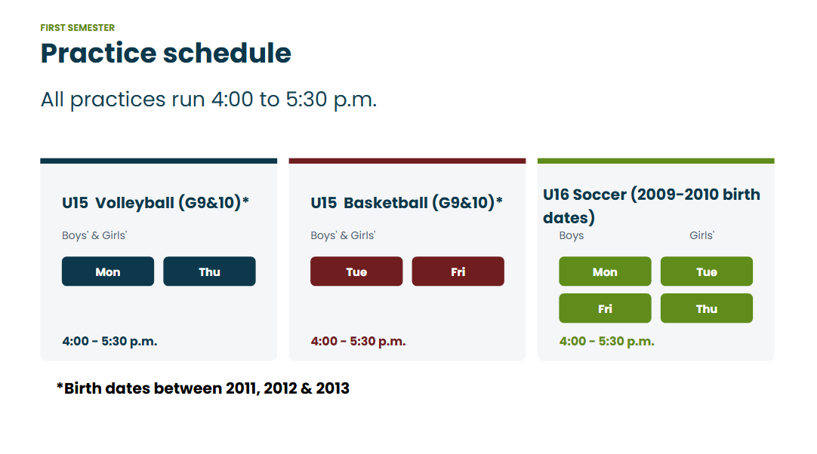Click the Basketball Fri day button
The width and height of the screenshot is (817, 454).
click(458, 271)
